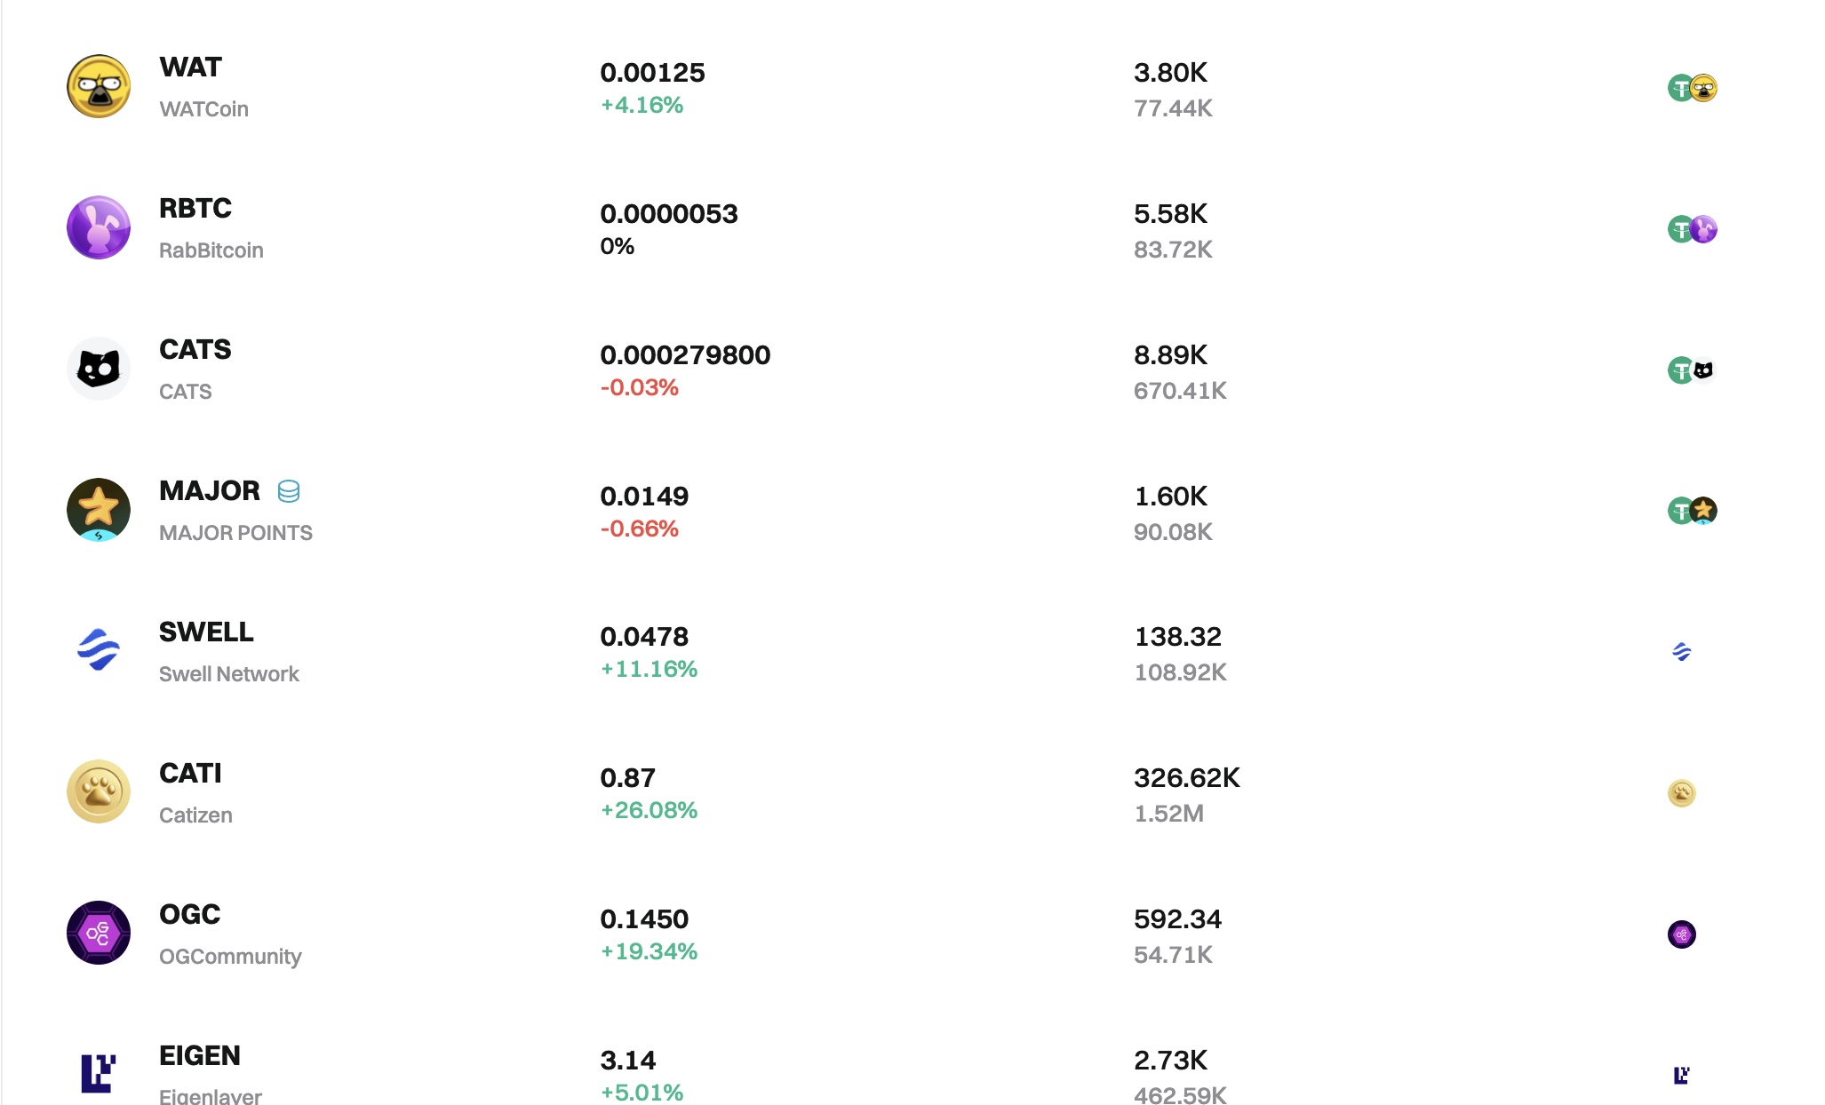
Task: Click the EIGEN logo icon
Action: pos(99,1073)
